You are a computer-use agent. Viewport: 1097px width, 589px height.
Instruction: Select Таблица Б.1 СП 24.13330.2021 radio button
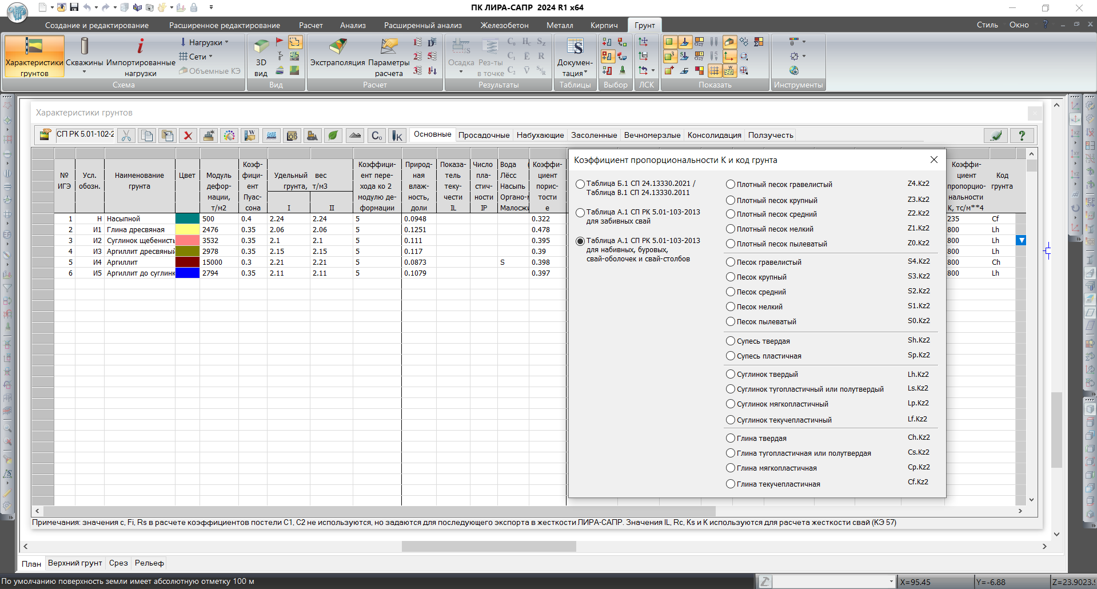[x=580, y=184]
